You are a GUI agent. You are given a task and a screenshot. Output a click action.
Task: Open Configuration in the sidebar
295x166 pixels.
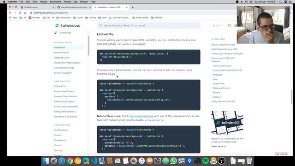coord(61,130)
